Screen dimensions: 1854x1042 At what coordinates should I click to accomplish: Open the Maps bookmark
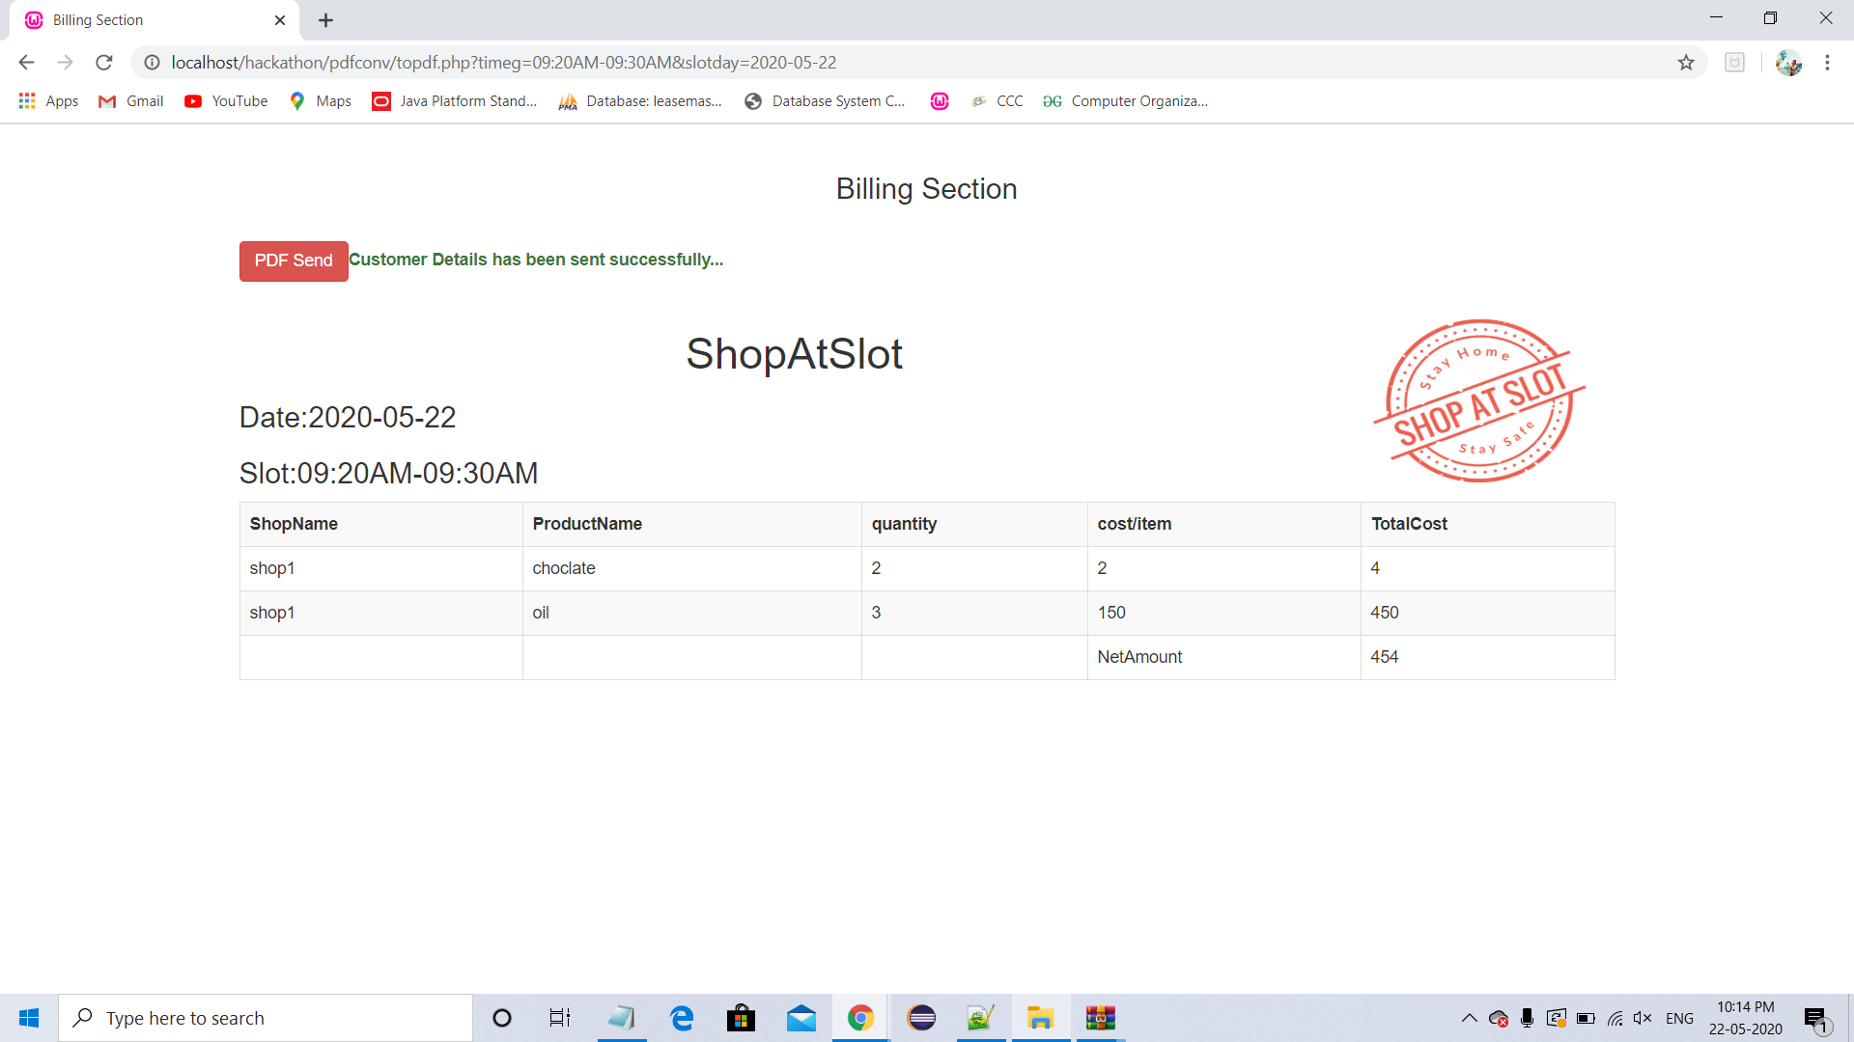click(x=321, y=101)
